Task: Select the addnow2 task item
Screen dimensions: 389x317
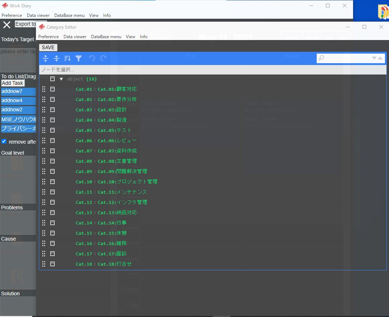Action: tap(18, 110)
